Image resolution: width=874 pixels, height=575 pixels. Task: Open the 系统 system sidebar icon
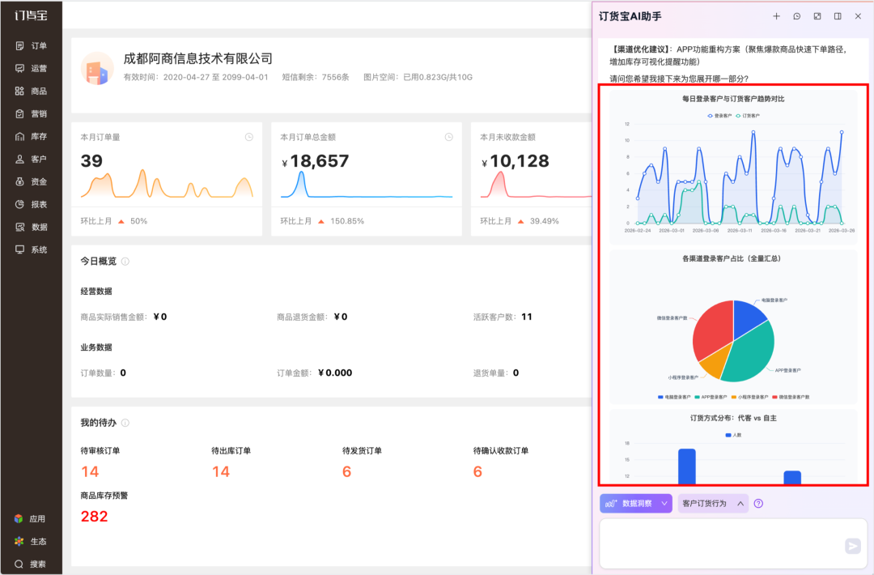pyautogui.click(x=19, y=249)
